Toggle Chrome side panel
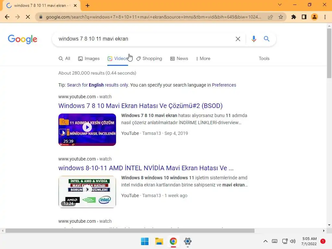This screenshot has height=249, width=332. click(x=304, y=17)
